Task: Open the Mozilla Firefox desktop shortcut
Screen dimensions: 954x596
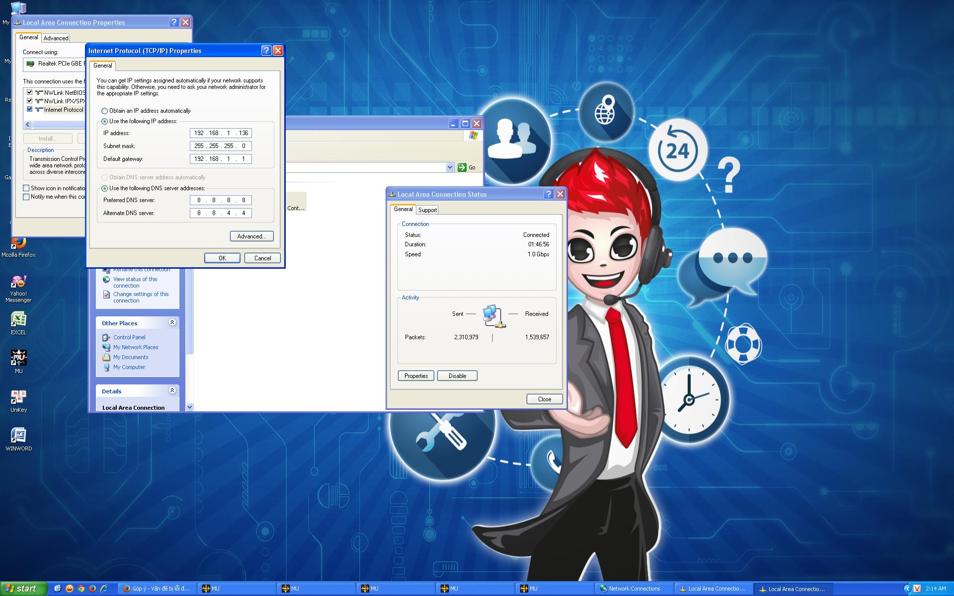Action: [x=18, y=247]
